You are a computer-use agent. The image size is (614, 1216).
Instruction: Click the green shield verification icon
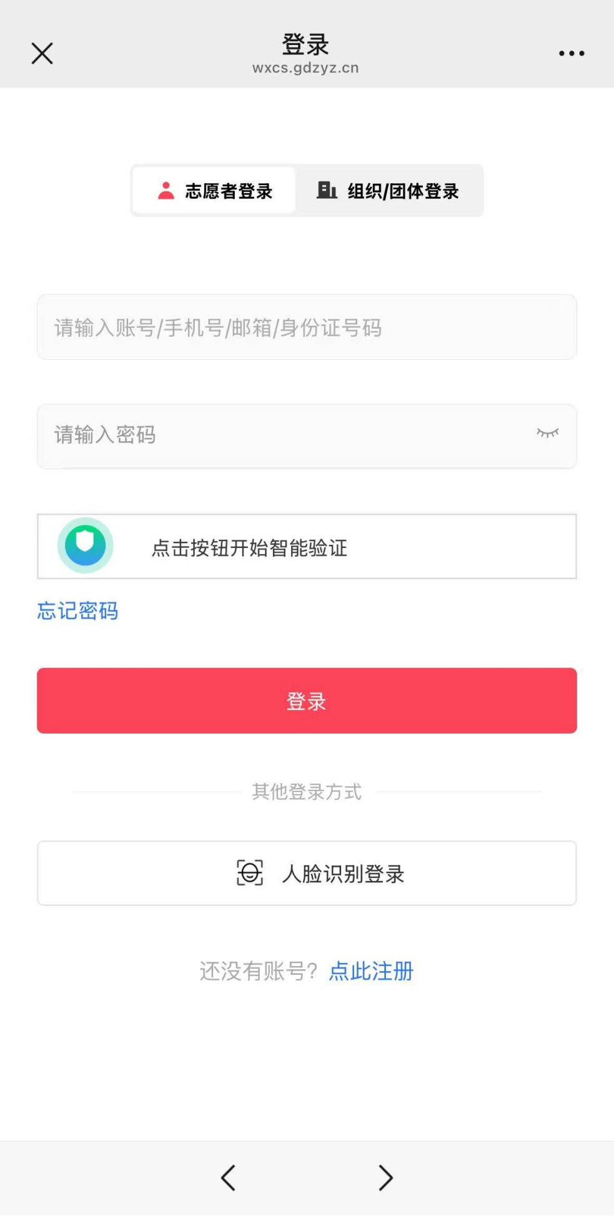point(86,546)
